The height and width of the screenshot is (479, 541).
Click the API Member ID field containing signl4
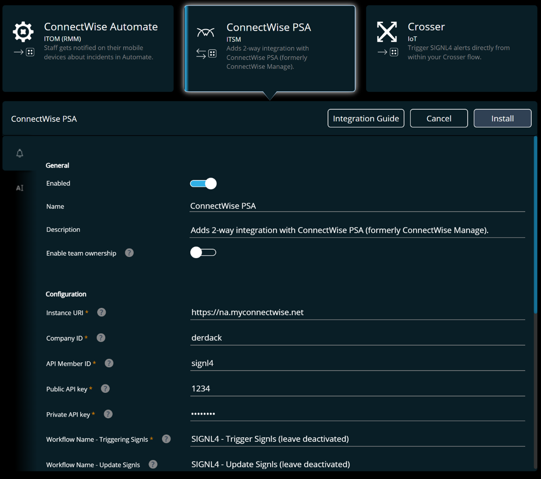click(x=357, y=363)
